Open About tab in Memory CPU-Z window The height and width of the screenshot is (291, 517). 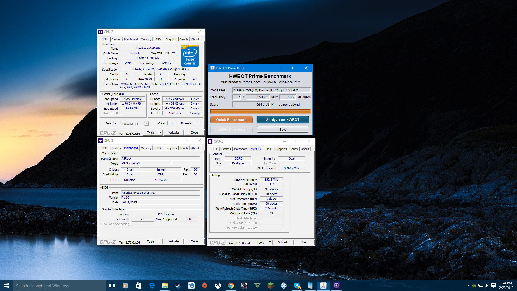click(x=305, y=149)
